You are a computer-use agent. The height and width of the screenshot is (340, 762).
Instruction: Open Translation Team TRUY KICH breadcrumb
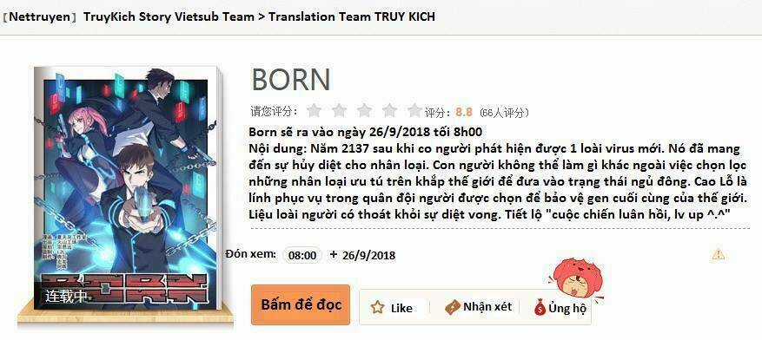coord(352,16)
